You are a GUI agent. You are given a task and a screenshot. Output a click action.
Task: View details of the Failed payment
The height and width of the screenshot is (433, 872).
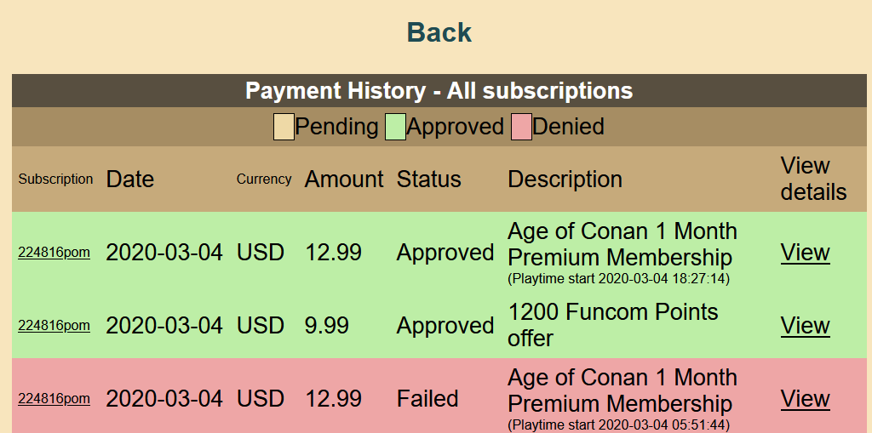pyautogui.click(x=805, y=399)
